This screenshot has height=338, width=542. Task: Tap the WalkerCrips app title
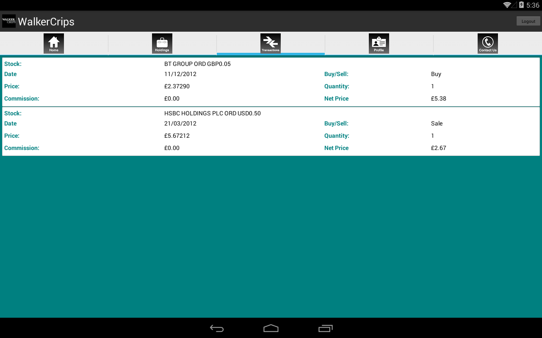point(46,22)
